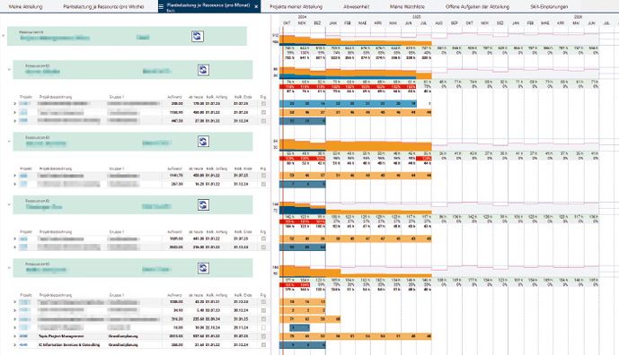The height and width of the screenshot is (355, 619).
Task: Open blurred resource name link in second block
Action: pyautogui.click(x=42, y=72)
